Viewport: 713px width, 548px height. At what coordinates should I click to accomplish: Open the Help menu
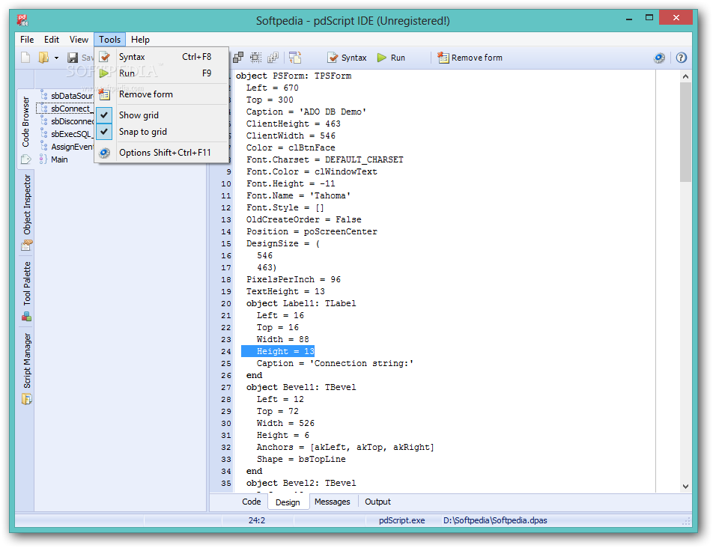point(140,40)
